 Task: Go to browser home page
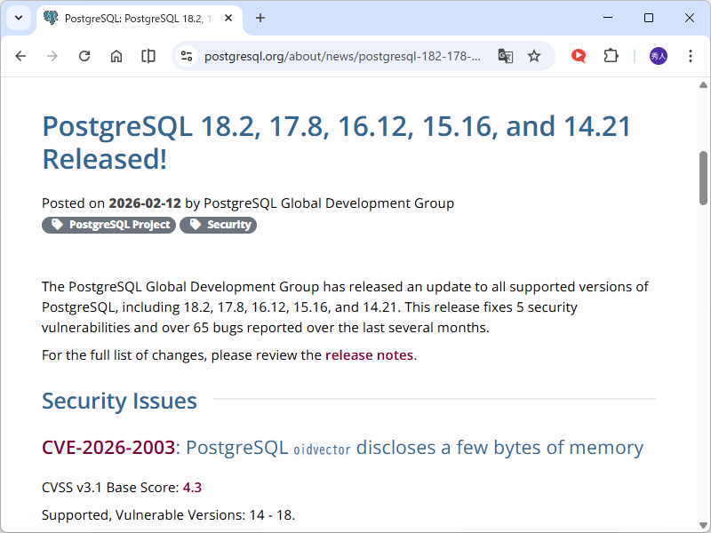[116, 55]
